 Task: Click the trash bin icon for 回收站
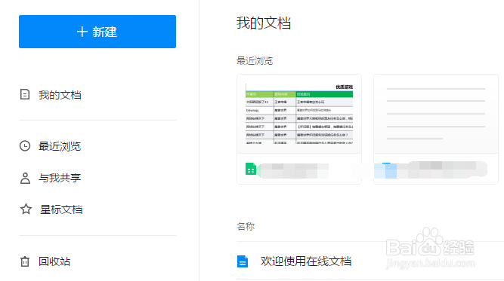(25, 261)
